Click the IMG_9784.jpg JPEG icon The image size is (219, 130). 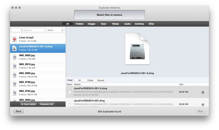[14, 93]
